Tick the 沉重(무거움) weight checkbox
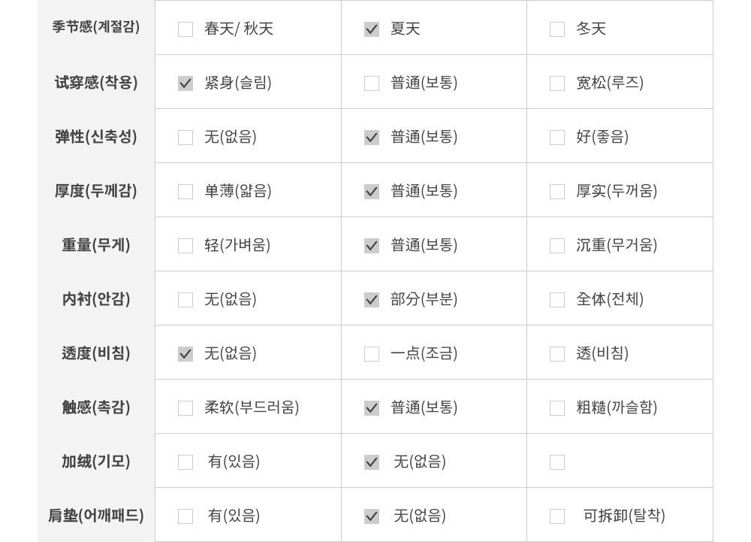Image resolution: width=751 pixels, height=542 pixels. [557, 246]
